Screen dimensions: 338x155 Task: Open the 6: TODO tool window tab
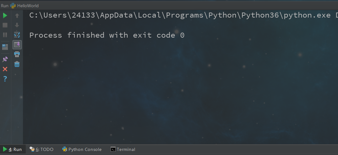coord(41,149)
